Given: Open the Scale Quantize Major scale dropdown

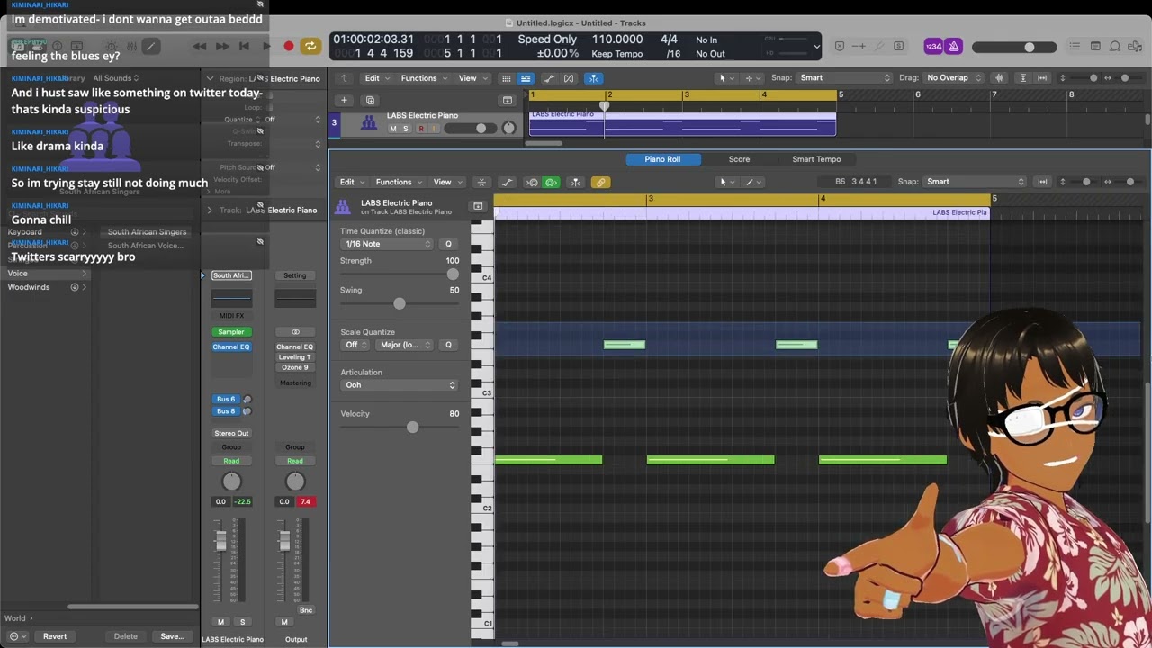Looking at the screenshot, I should (403, 345).
